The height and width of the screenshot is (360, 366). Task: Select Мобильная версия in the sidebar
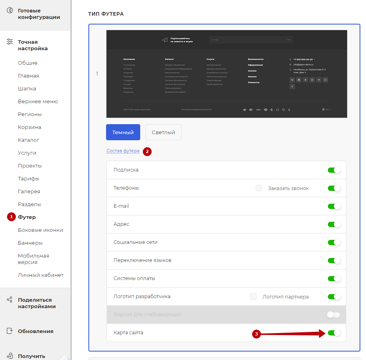tap(33, 259)
